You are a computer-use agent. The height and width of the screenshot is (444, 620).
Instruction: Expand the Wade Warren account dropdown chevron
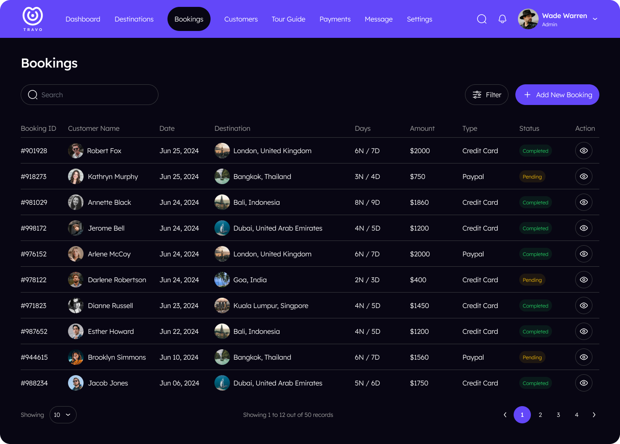tap(595, 19)
